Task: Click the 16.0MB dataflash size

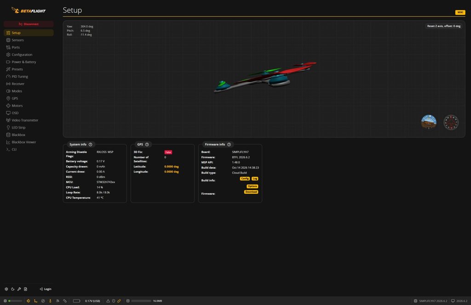Action: pos(157,301)
